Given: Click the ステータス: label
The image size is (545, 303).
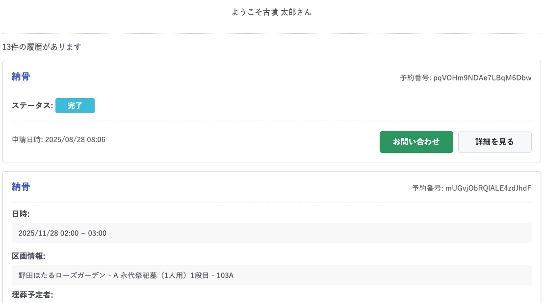Looking at the screenshot, I should point(32,105).
